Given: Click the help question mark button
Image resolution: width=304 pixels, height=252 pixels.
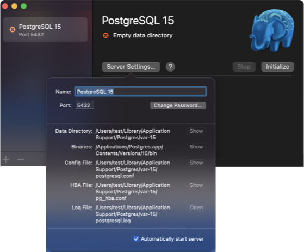Looking at the screenshot, I should [x=170, y=67].
